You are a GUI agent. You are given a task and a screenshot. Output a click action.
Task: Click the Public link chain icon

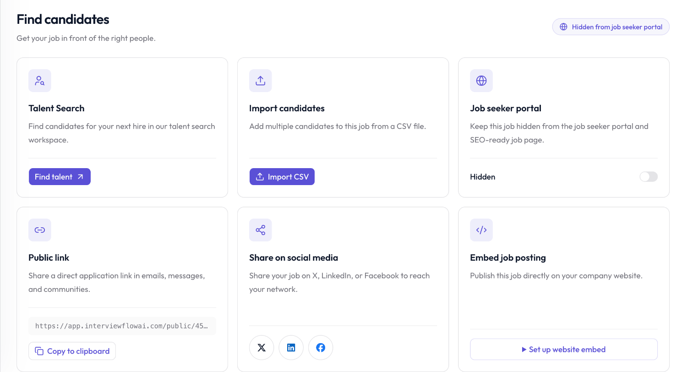[40, 230]
